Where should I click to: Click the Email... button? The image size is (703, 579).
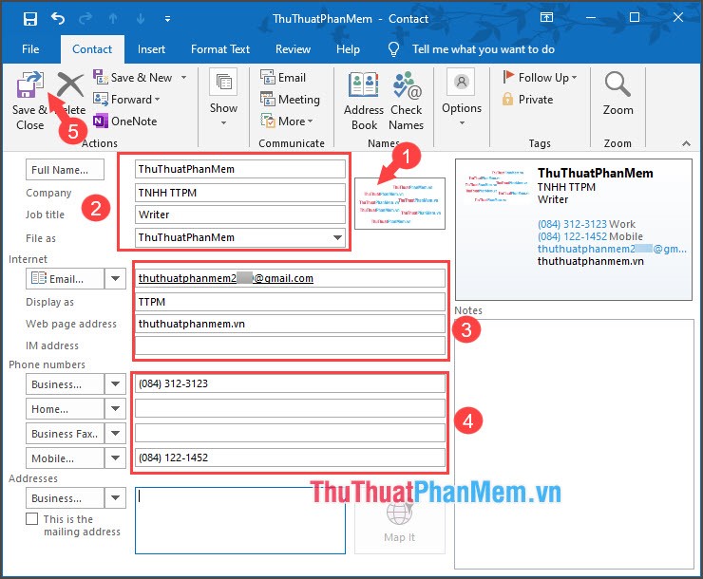point(65,279)
